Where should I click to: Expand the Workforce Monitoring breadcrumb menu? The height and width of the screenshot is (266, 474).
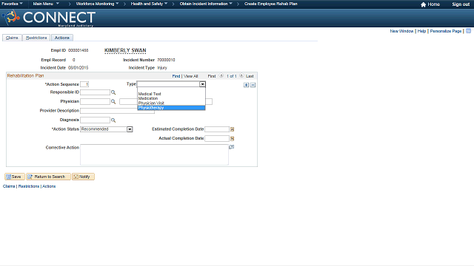pyautogui.click(x=97, y=4)
